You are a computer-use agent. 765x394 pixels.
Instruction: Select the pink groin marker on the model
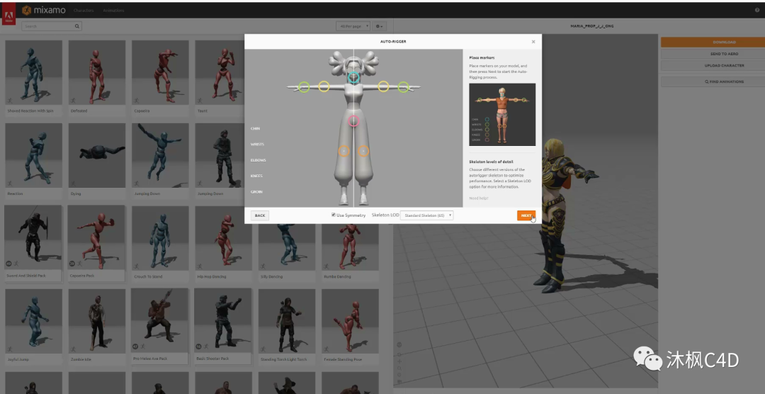[353, 120]
